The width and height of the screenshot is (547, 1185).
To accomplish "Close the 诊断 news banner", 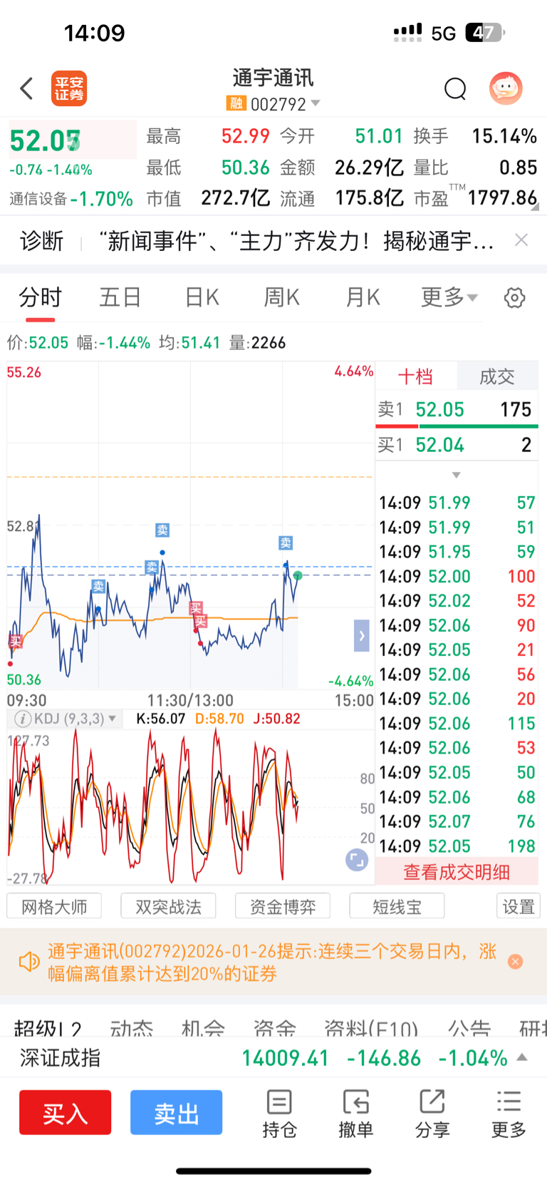I will (x=521, y=240).
